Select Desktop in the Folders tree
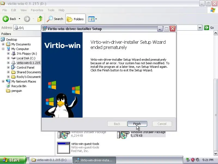This screenshot has width=218, height=164. click(x=11, y=40)
